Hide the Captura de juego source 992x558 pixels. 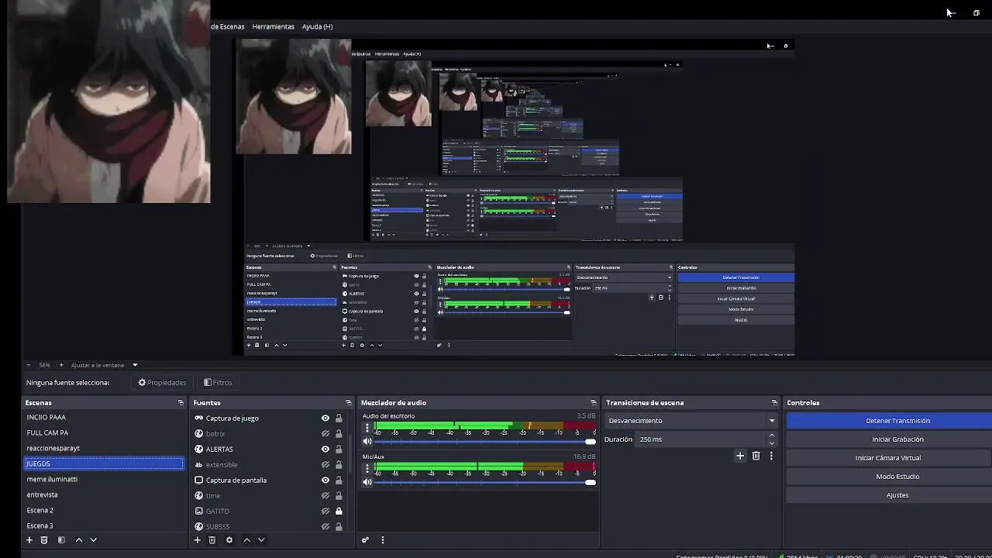(325, 418)
